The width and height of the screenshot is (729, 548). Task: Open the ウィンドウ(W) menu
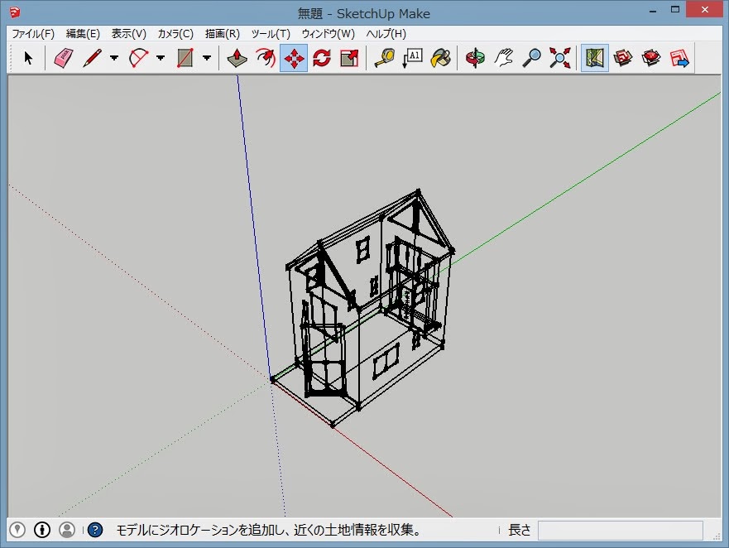pyautogui.click(x=328, y=34)
